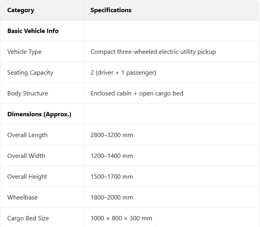Select the 1800–2000 mm wheelbase value
The height and width of the screenshot is (227, 260).
pos(112,198)
